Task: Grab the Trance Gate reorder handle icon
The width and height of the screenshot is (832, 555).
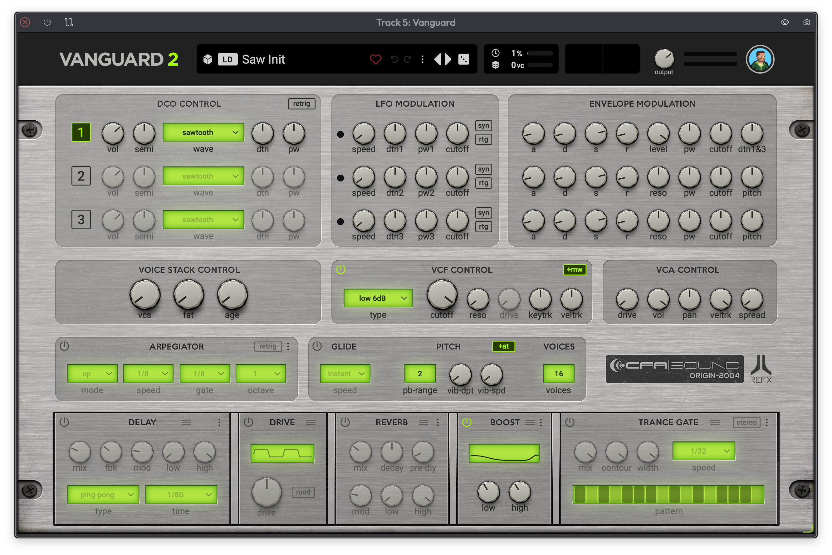Action: [x=715, y=422]
